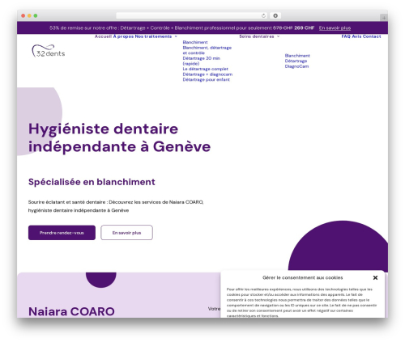Open Détartrage under Soins dentaires submenu
405x342 pixels.
(x=296, y=61)
